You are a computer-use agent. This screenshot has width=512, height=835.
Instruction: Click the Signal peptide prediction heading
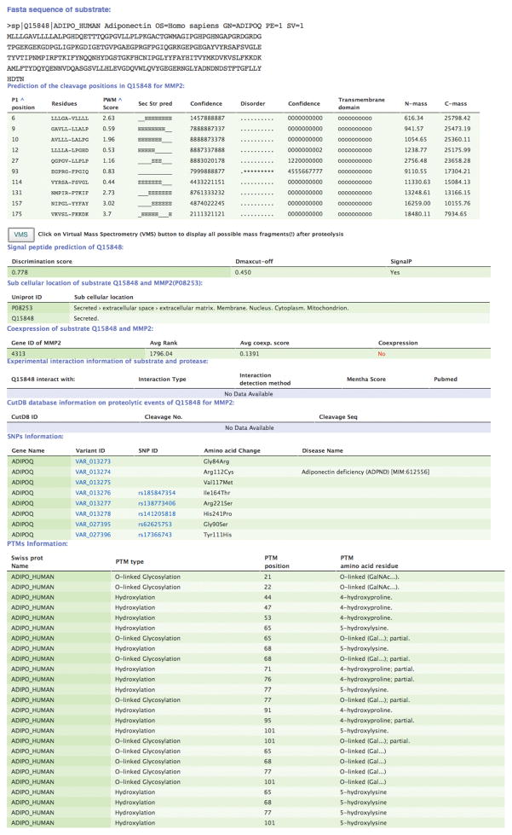click(65, 247)
